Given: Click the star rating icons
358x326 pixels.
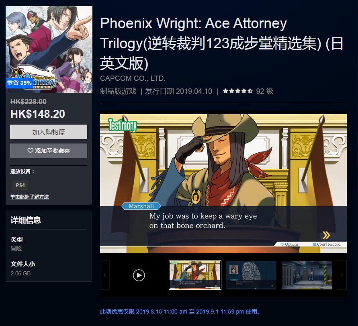Looking at the screenshot, I should coord(238,91).
